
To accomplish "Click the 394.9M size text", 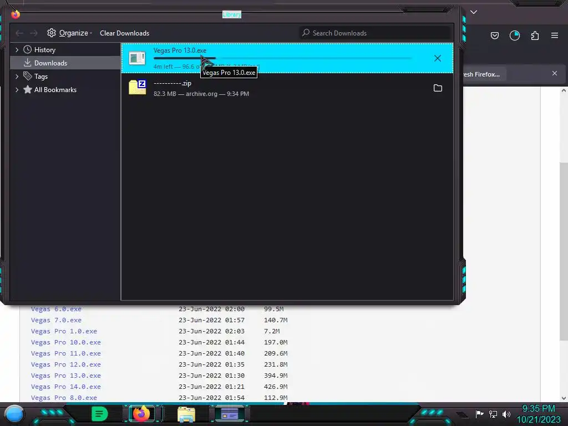I will (275, 376).
